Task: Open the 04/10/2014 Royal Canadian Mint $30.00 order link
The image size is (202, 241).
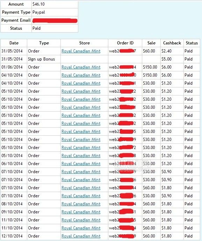Action: [x=81, y=83]
